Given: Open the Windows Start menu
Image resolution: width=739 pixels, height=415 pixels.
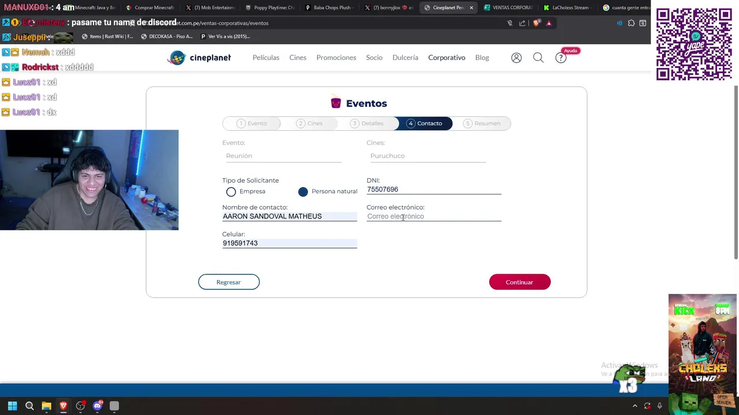Looking at the screenshot, I should [x=12, y=406].
